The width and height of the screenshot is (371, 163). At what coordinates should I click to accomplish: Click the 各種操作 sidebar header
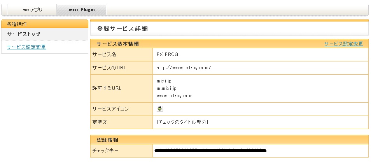(x=17, y=24)
